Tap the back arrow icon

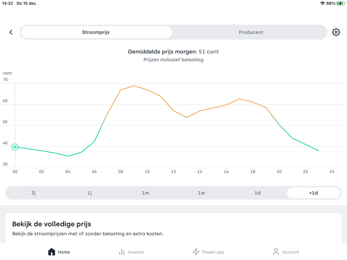tap(11, 32)
